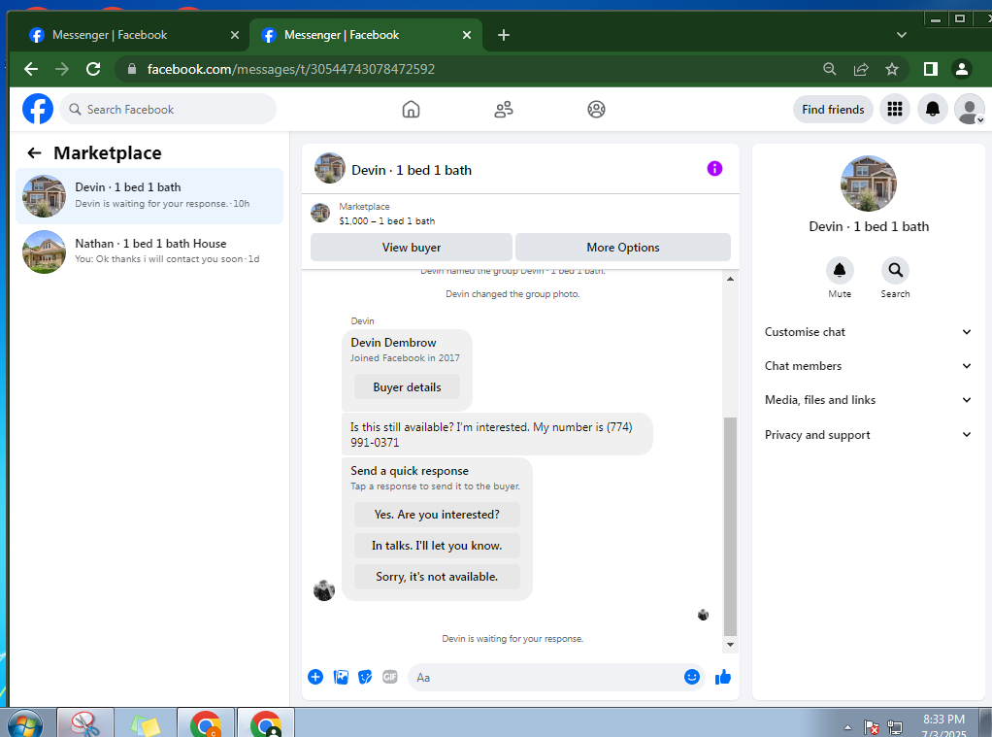Screen dimensions: 992x737
Task: Click the chat scrollbar up arrow
Action: click(730, 279)
